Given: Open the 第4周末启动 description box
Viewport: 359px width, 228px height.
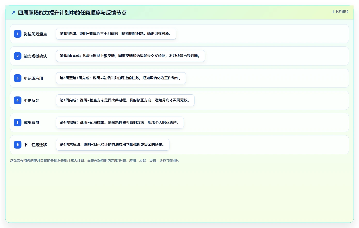Looking at the screenshot, I should coord(113,145).
